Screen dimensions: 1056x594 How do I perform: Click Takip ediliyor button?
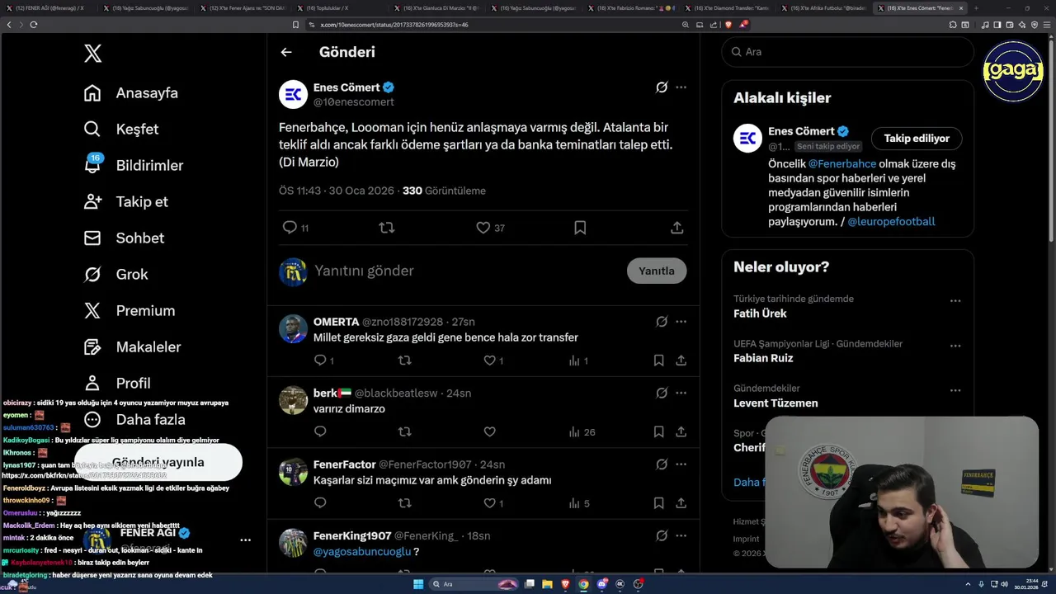point(917,139)
